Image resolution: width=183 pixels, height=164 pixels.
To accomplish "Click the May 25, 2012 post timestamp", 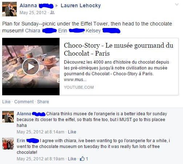I will coord(33,13).
